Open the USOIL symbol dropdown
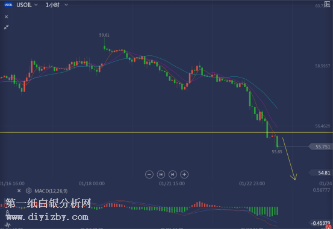This screenshot has height=229, width=333. point(27,5)
